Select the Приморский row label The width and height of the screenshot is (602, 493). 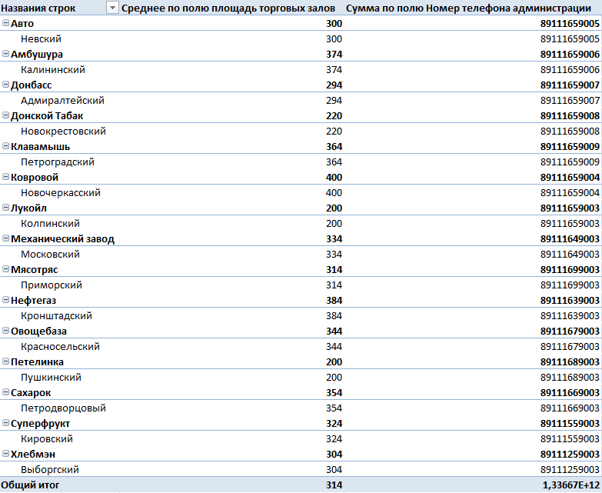click(x=52, y=285)
